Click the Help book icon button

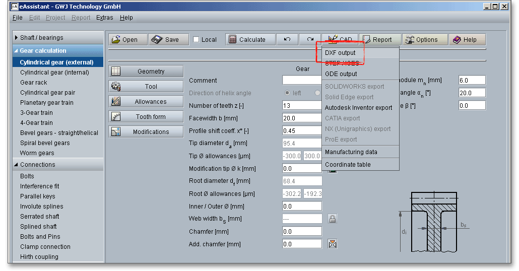tap(467, 40)
